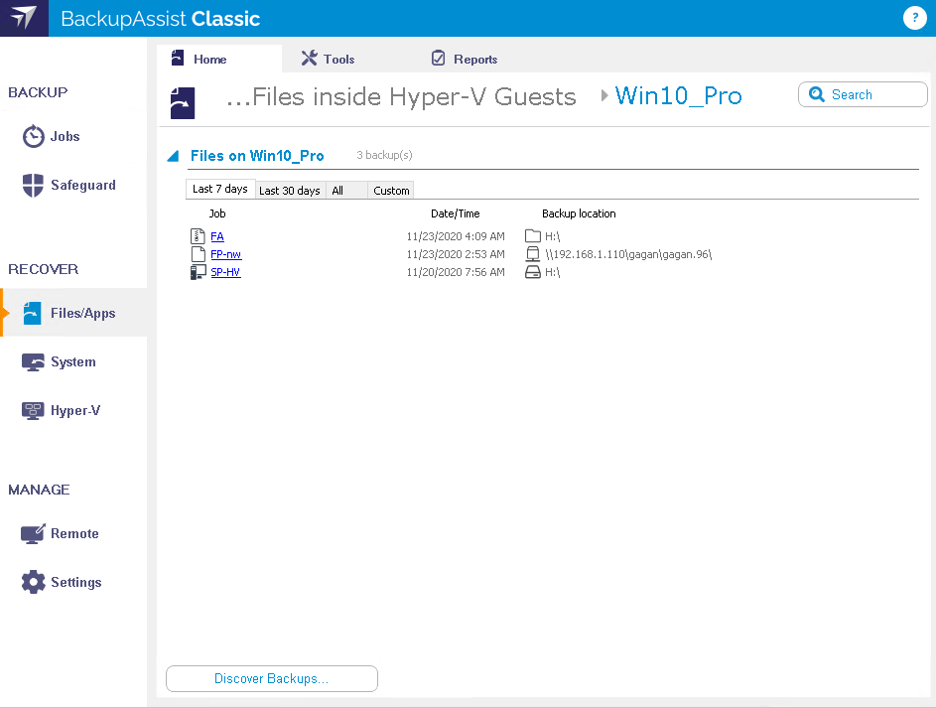
Task: Select the All filter tab
Action: coord(346,191)
